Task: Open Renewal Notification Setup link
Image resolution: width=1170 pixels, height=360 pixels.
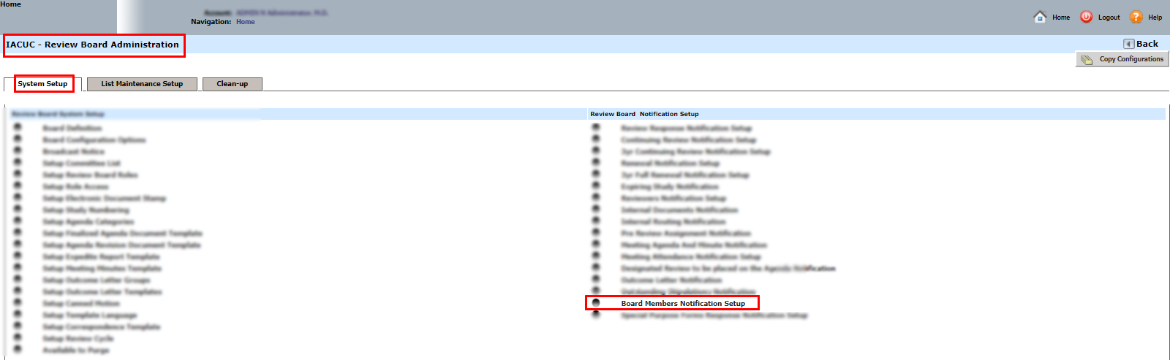Action: [671, 164]
